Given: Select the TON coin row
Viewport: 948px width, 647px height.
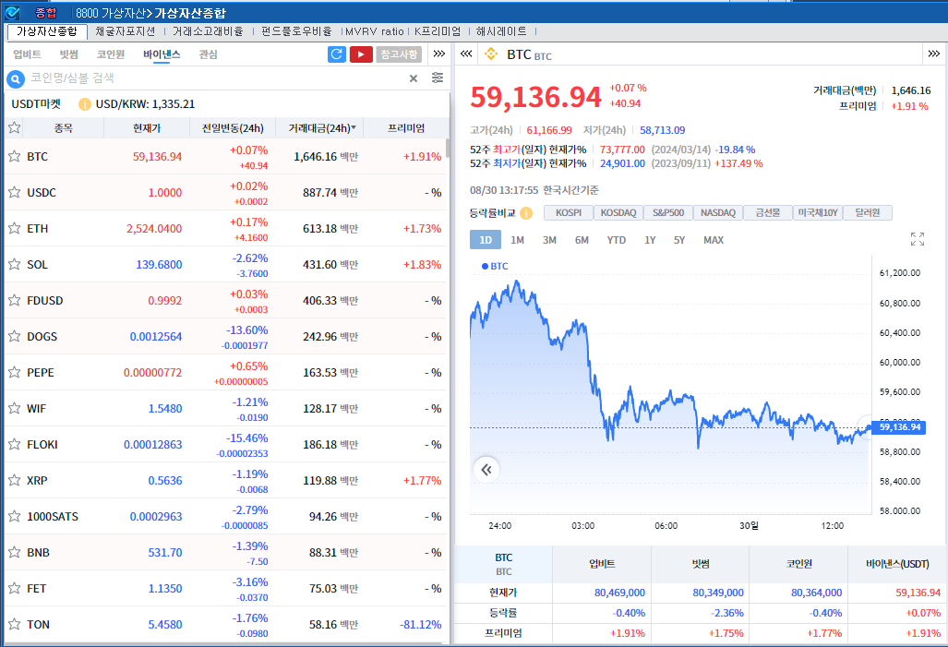Looking at the screenshot, I should click(x=225, y=624).
